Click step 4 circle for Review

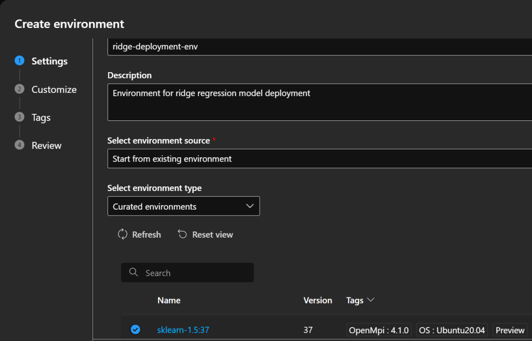coord(20,145)
